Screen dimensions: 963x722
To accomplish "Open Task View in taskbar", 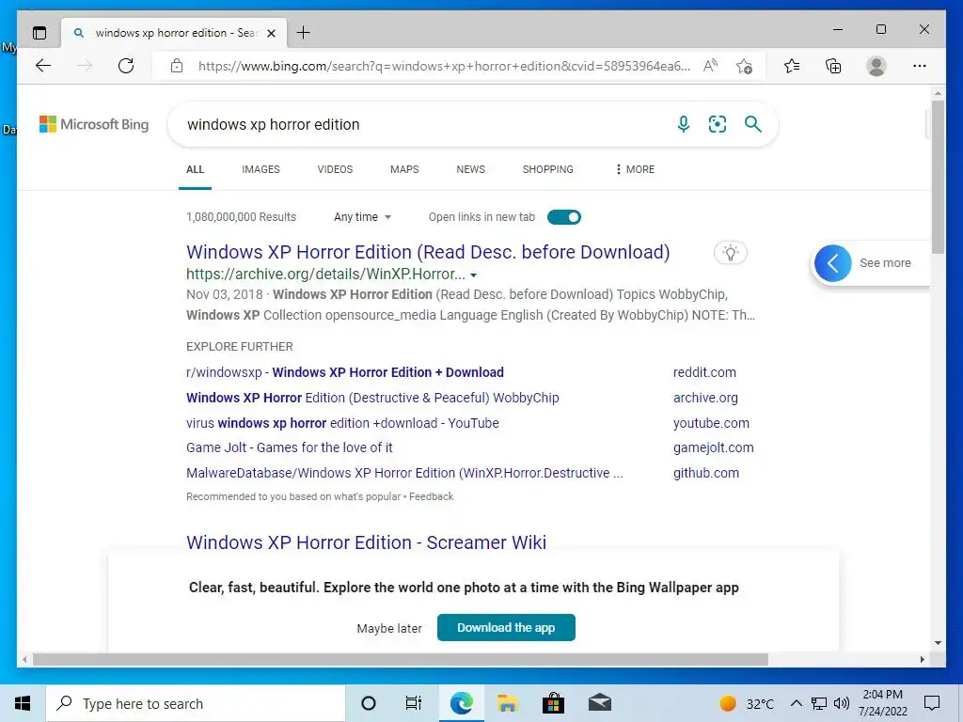I will [414, 703].
